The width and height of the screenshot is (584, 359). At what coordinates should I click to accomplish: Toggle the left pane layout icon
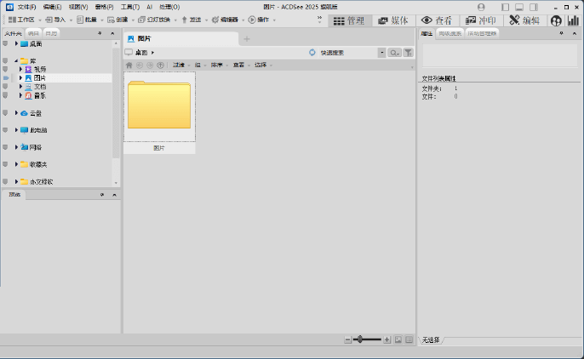tap(505, 7)
